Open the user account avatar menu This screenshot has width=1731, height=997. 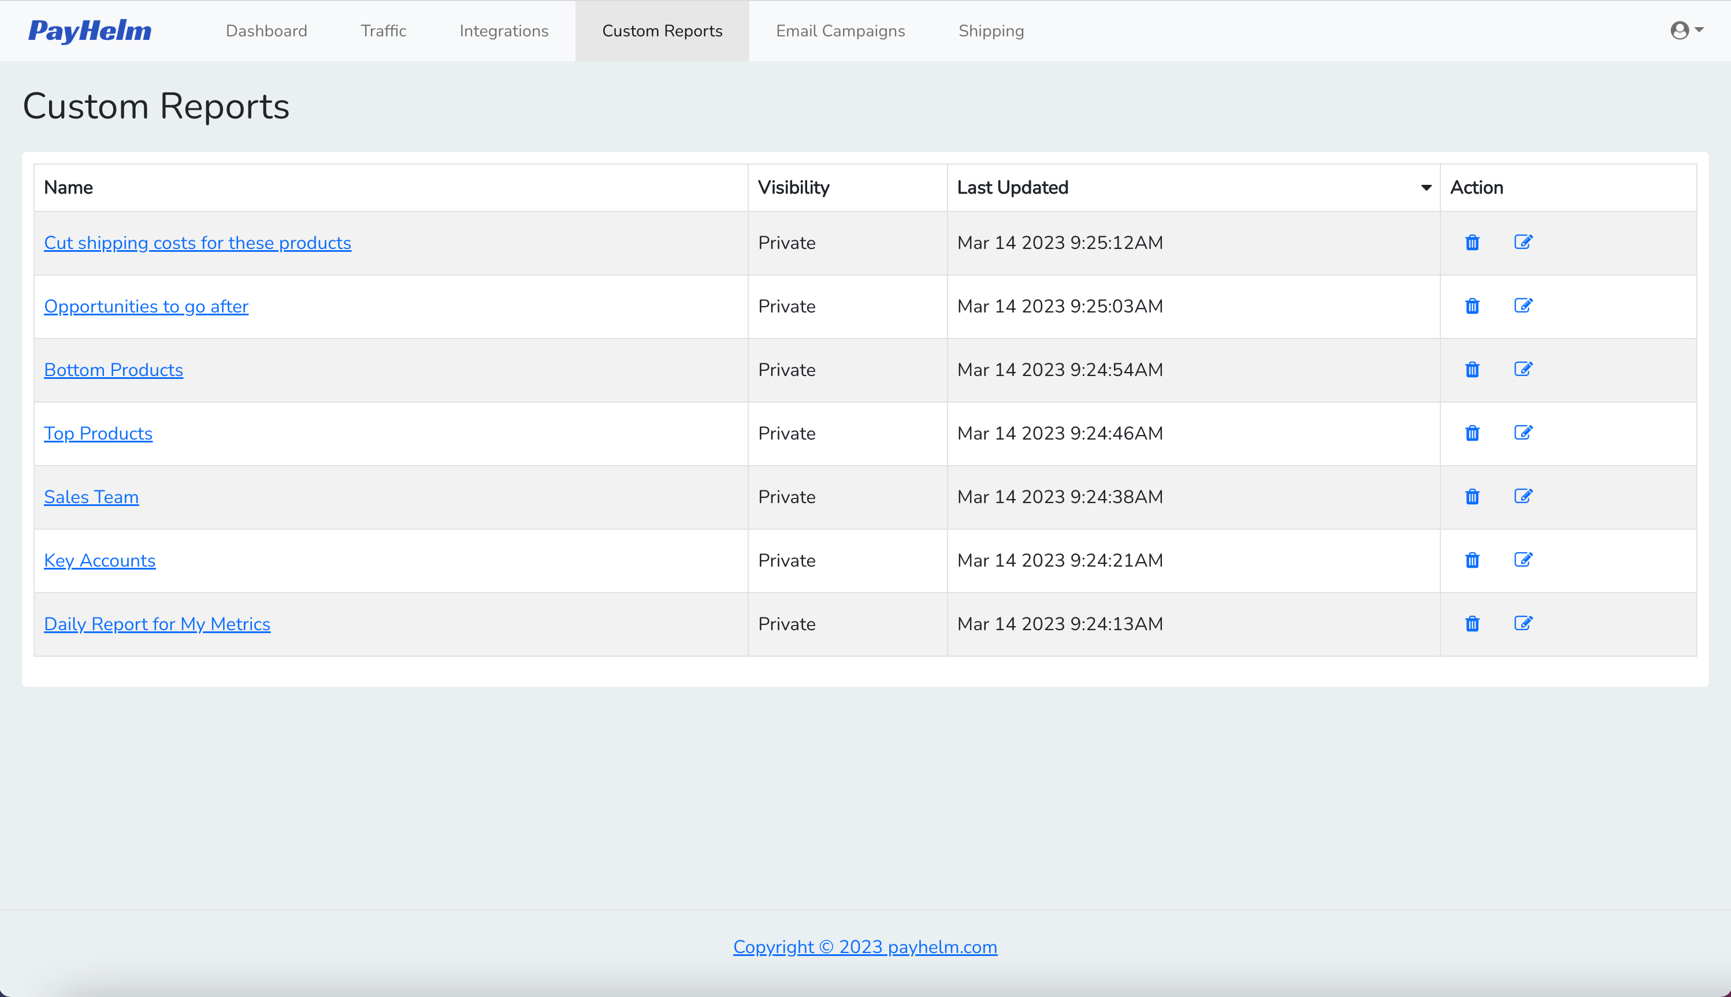click(x=1678, y=30)
